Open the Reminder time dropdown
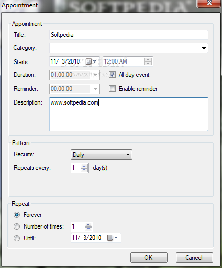 coord(95,89)
